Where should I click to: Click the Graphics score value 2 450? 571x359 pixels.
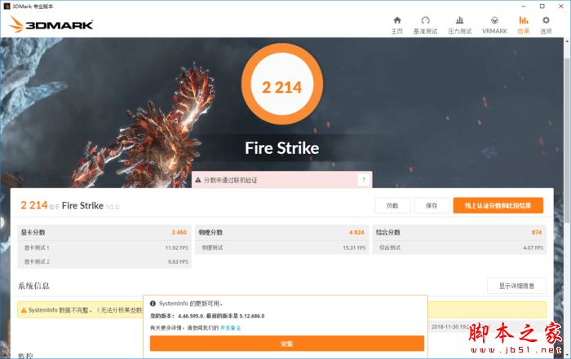click(x=179, y=232)
